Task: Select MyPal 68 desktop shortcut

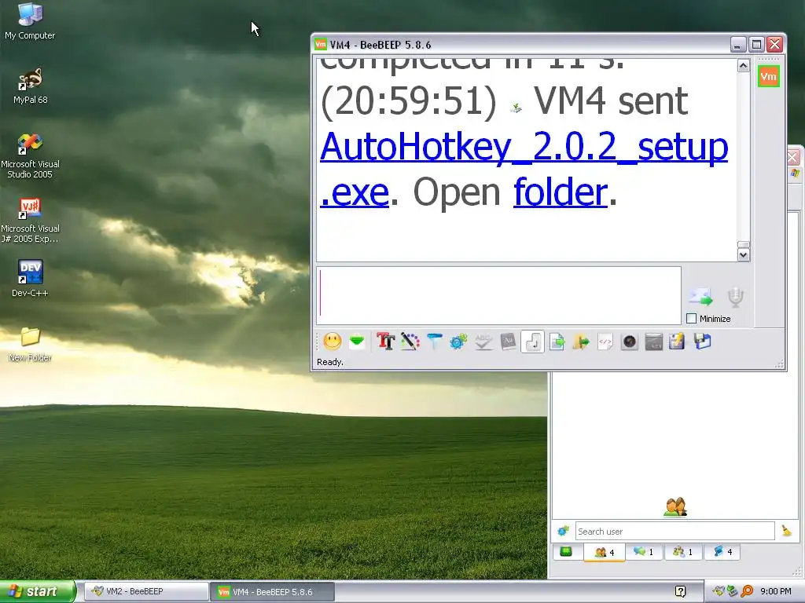Action: coord(30,86)
